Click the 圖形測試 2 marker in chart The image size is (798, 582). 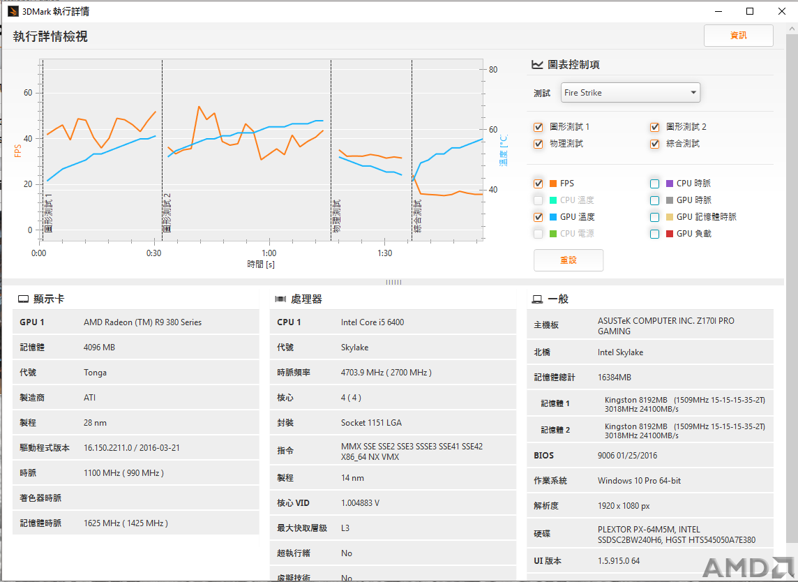coord(167,213)
